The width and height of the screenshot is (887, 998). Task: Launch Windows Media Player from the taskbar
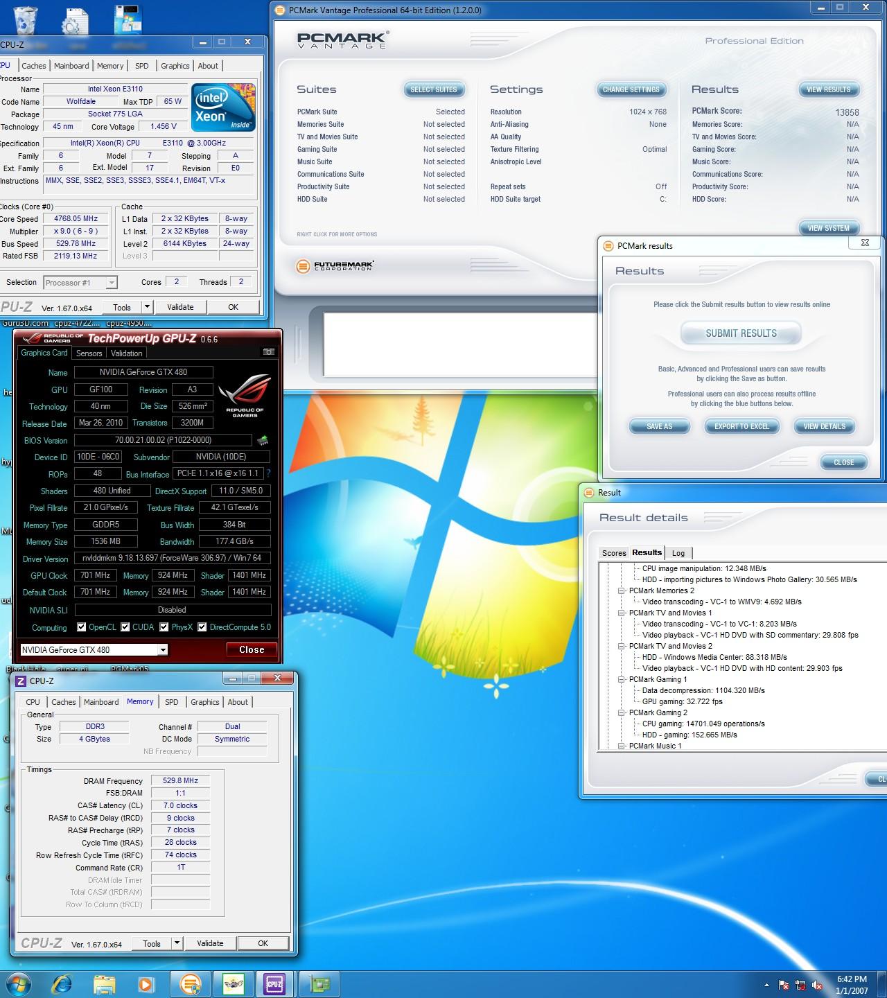146,983
